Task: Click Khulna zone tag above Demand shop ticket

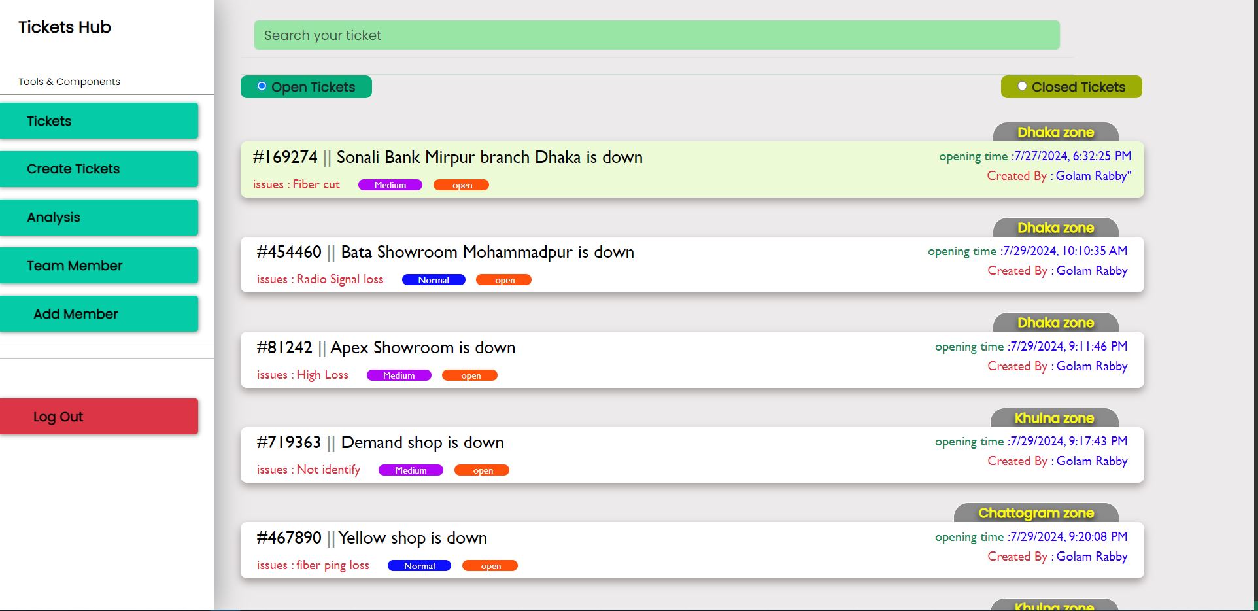Action: pyautogui.click(x=1054, y=419)
